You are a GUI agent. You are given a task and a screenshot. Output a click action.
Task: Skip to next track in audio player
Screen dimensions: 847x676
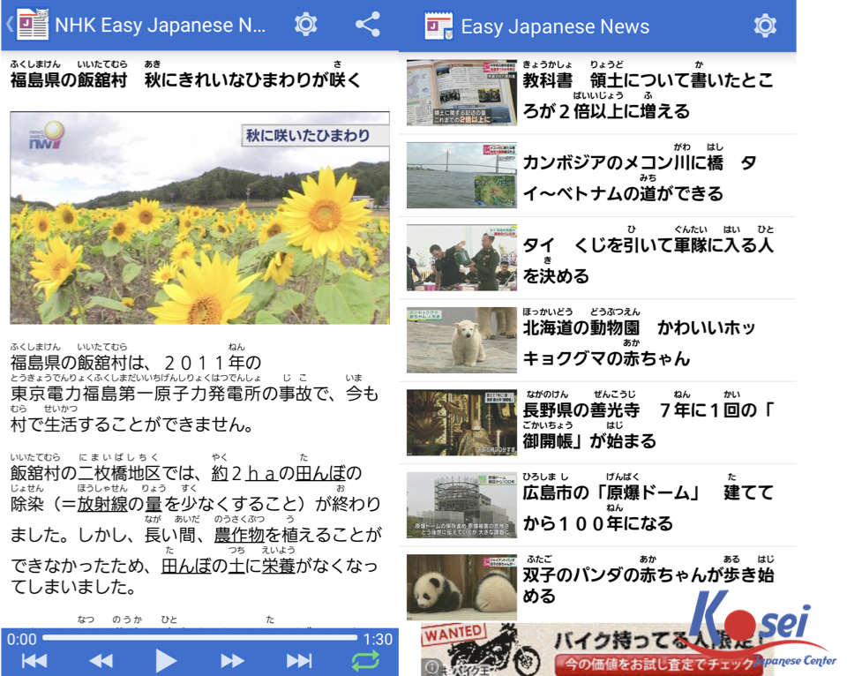click(299, 660)
